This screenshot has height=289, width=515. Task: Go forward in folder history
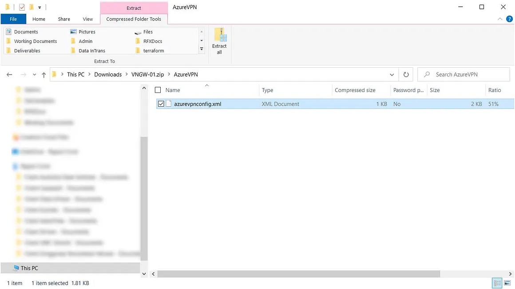coord(24,75)
